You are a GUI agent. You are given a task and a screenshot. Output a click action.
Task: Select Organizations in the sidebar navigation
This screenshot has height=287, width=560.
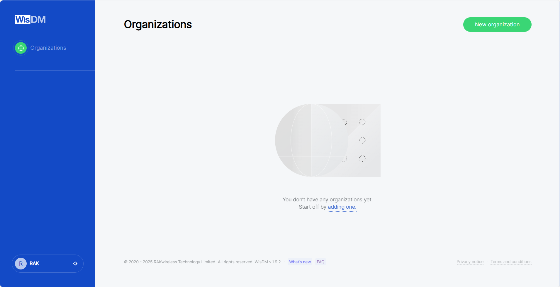click(48, 48)
